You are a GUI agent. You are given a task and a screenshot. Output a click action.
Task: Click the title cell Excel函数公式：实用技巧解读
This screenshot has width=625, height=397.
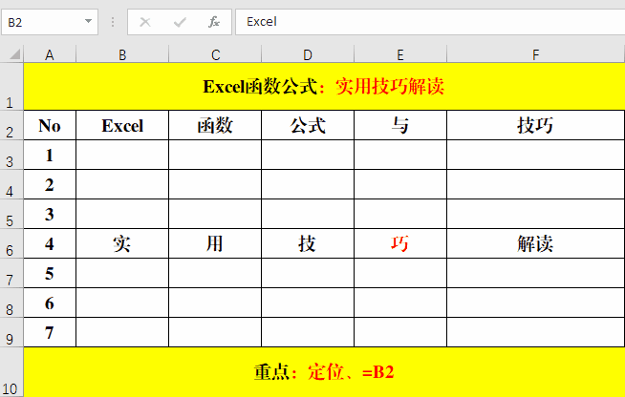(x=324, y=87)
